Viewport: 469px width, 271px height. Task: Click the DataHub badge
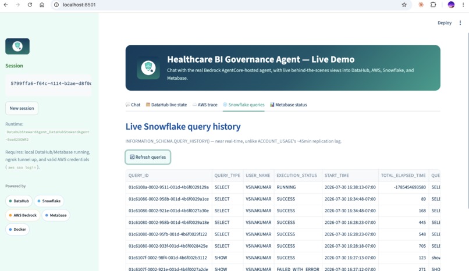click(x=19, y=201)
